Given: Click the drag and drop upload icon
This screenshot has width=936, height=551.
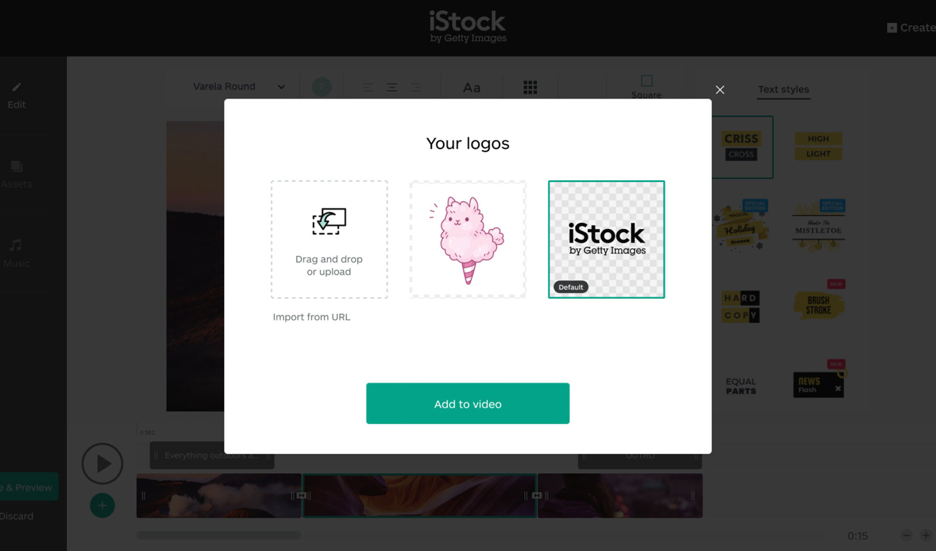Looking at the screenshot, I should (x=329, y=221).
